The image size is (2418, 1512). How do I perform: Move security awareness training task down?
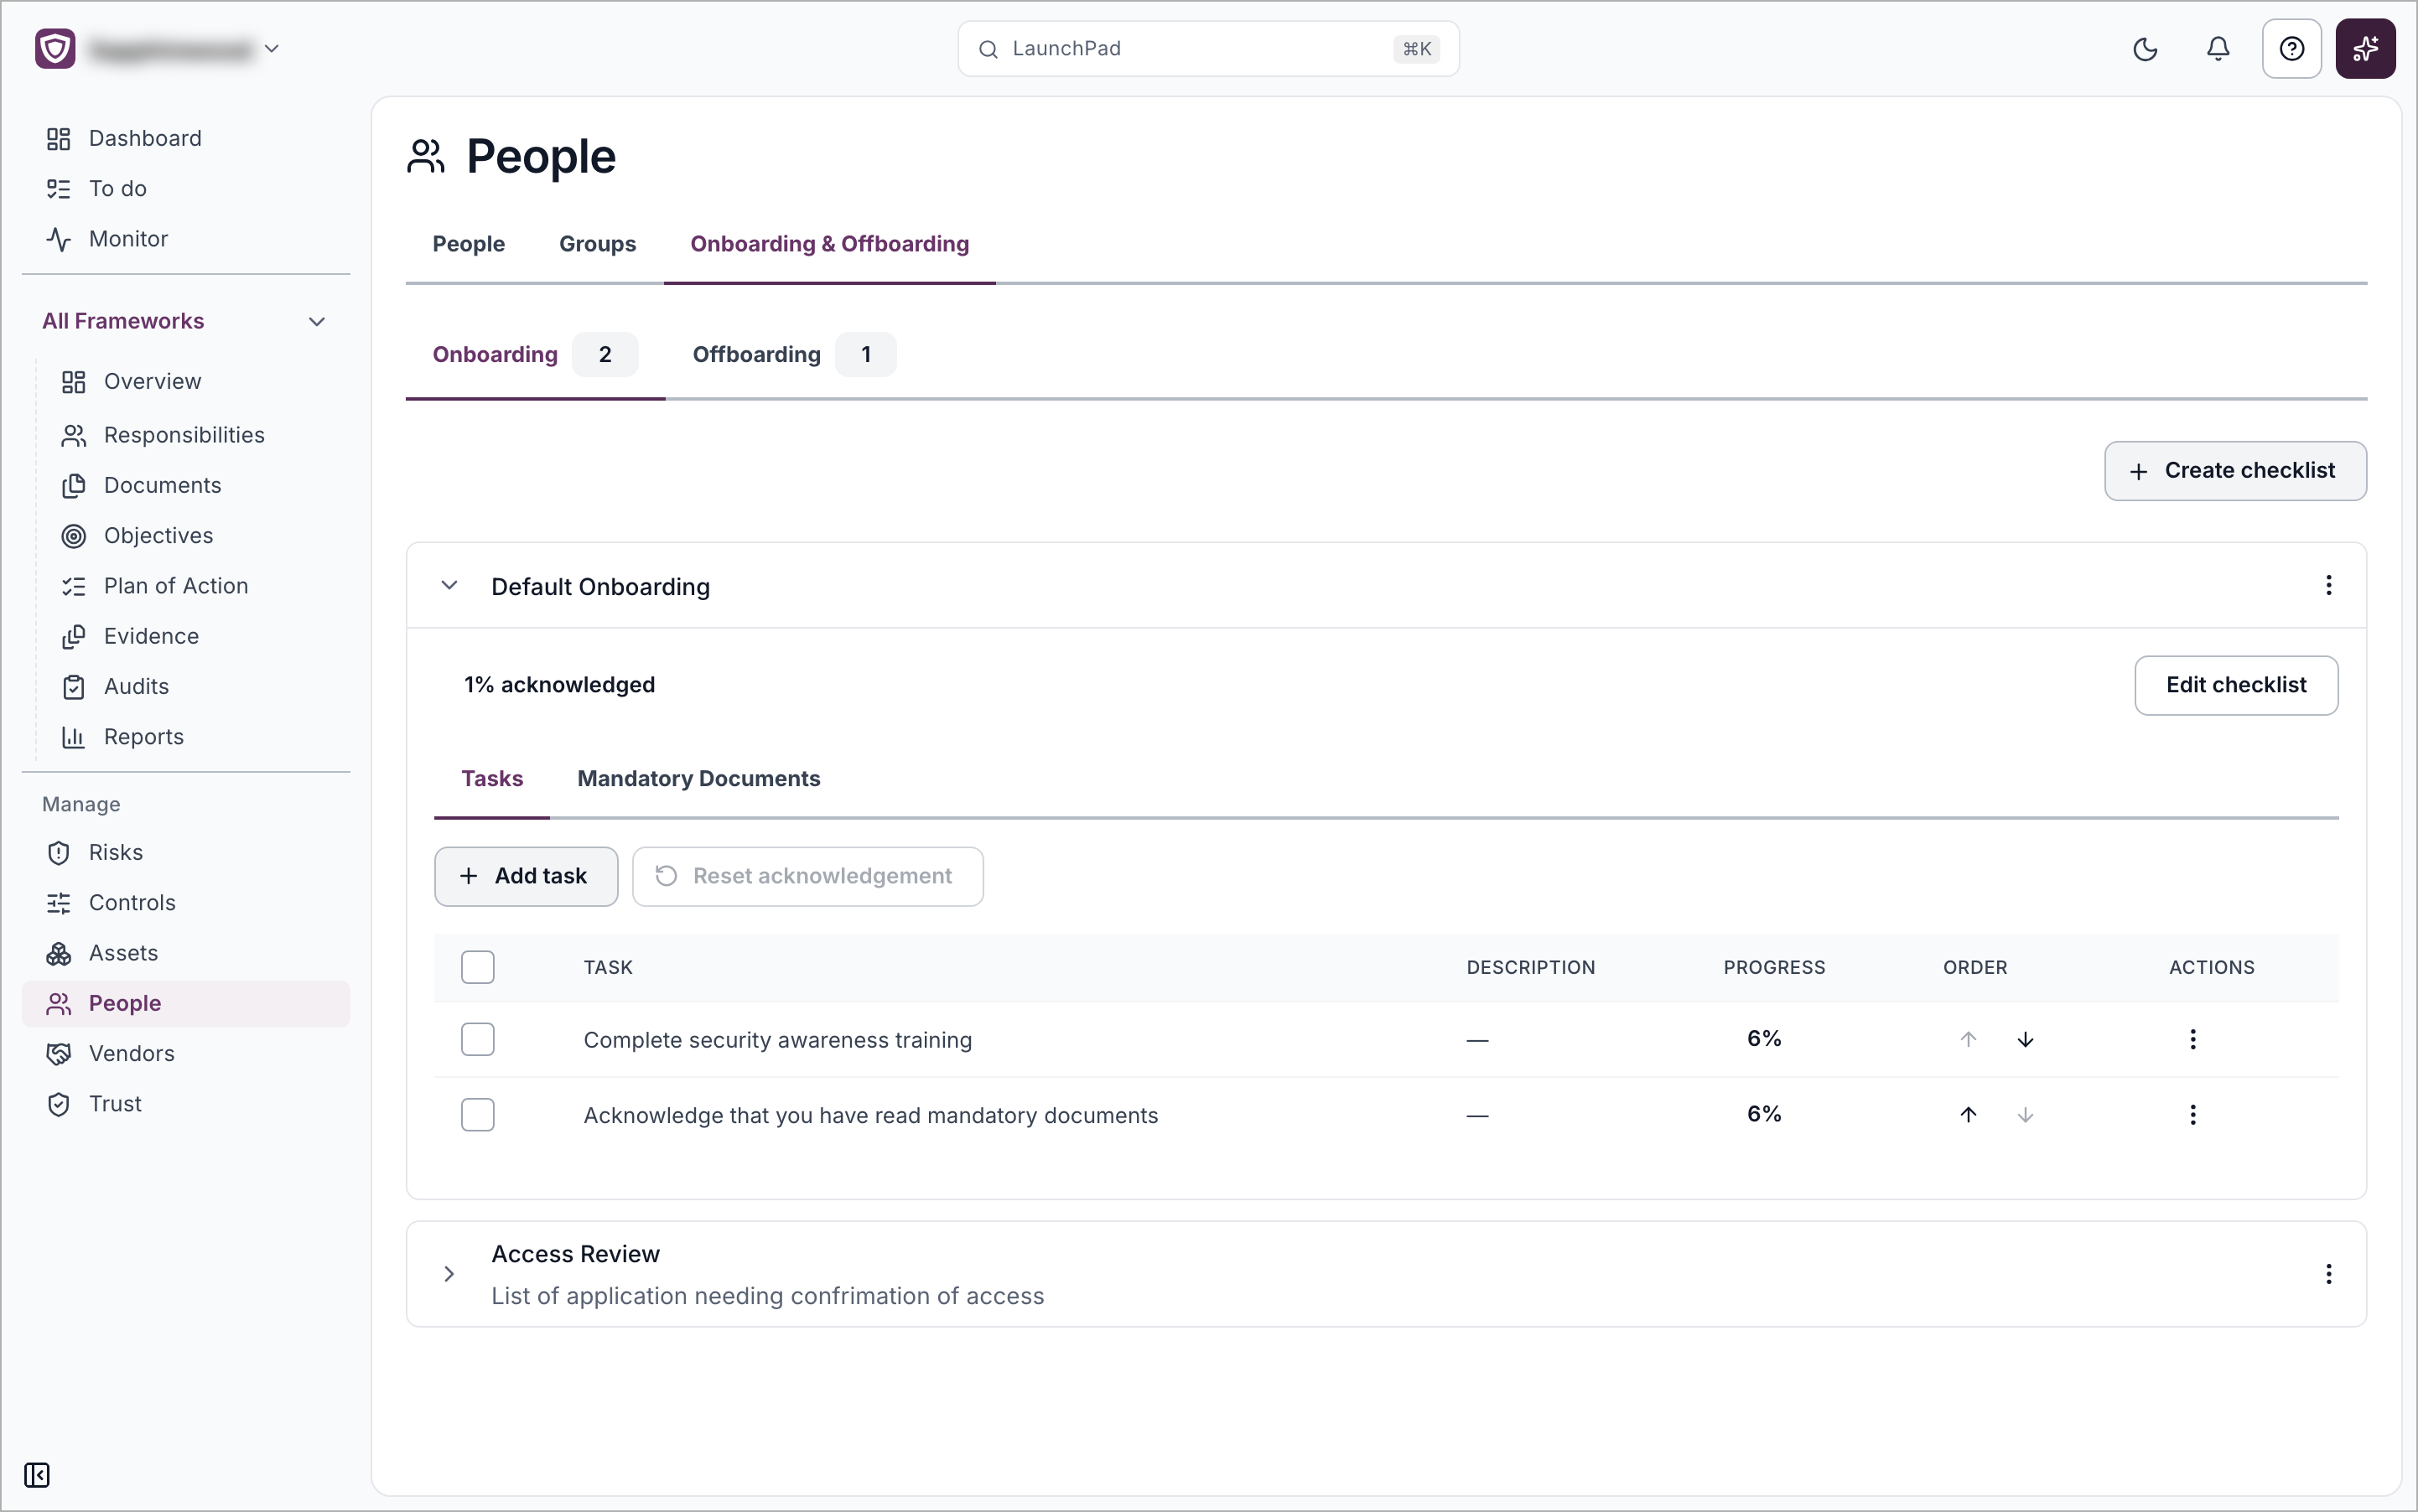[x=2026, y=1039]
